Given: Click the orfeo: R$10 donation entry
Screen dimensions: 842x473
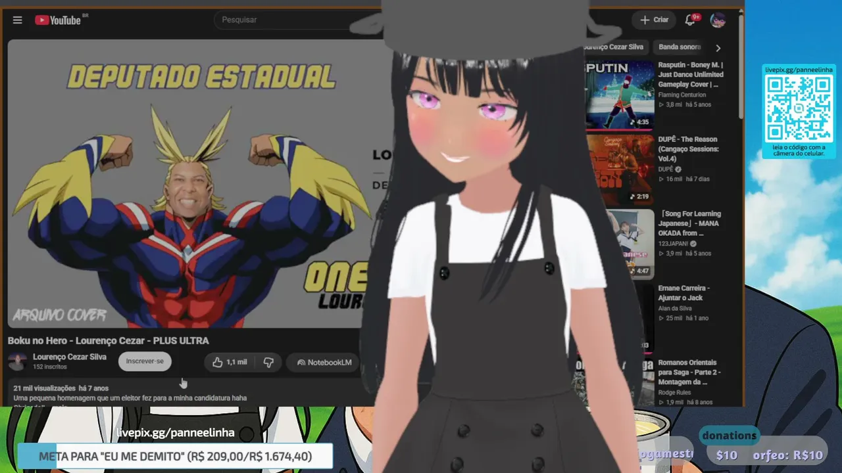Looking at the screenshot, I should (x=788, y=455).
